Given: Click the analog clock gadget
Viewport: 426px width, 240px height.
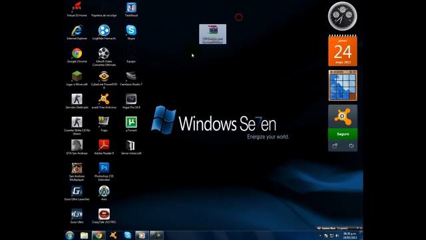Looking at the screenshot, I should 343,16.
